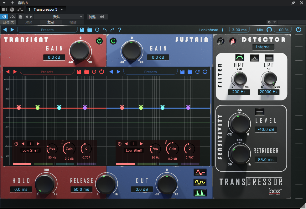Open the Transient EQ Presets list

(x=47, y=72)
